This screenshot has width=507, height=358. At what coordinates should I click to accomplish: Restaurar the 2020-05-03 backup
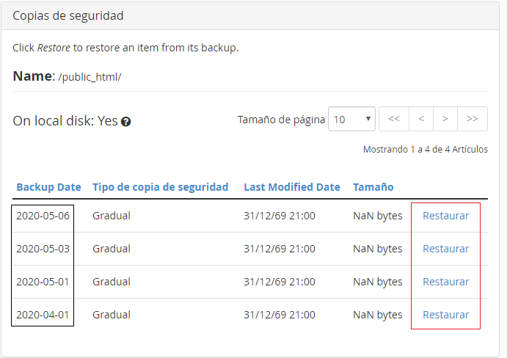coord(446,249)
